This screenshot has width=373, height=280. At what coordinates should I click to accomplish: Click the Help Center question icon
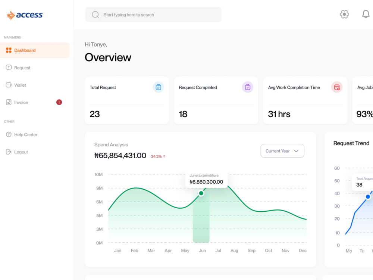click(9, 134)
